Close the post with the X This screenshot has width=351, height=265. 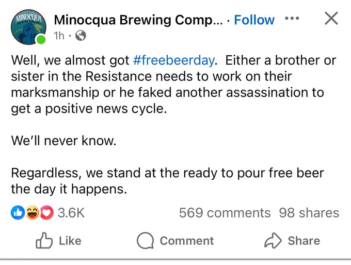331,19
